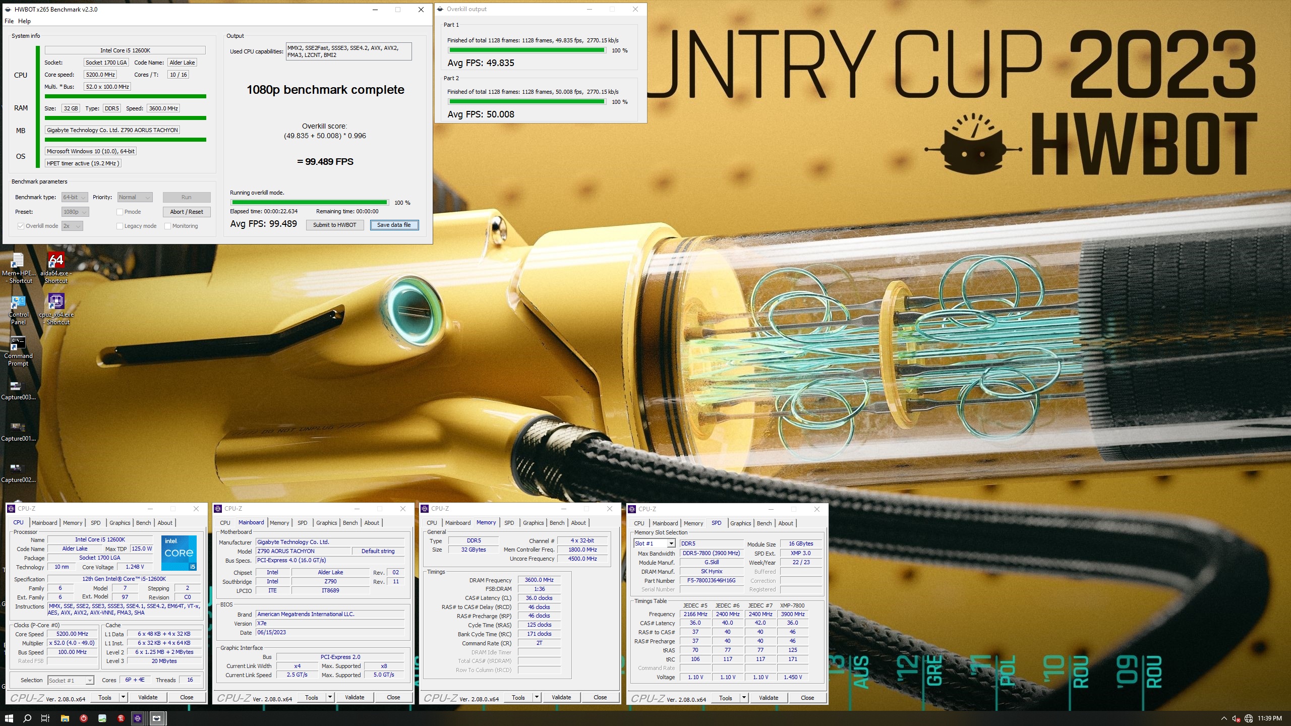This screenshot has width=1291, height=726.
Task: Click the muted speaker tray icon
Action: pos(1236,718)
